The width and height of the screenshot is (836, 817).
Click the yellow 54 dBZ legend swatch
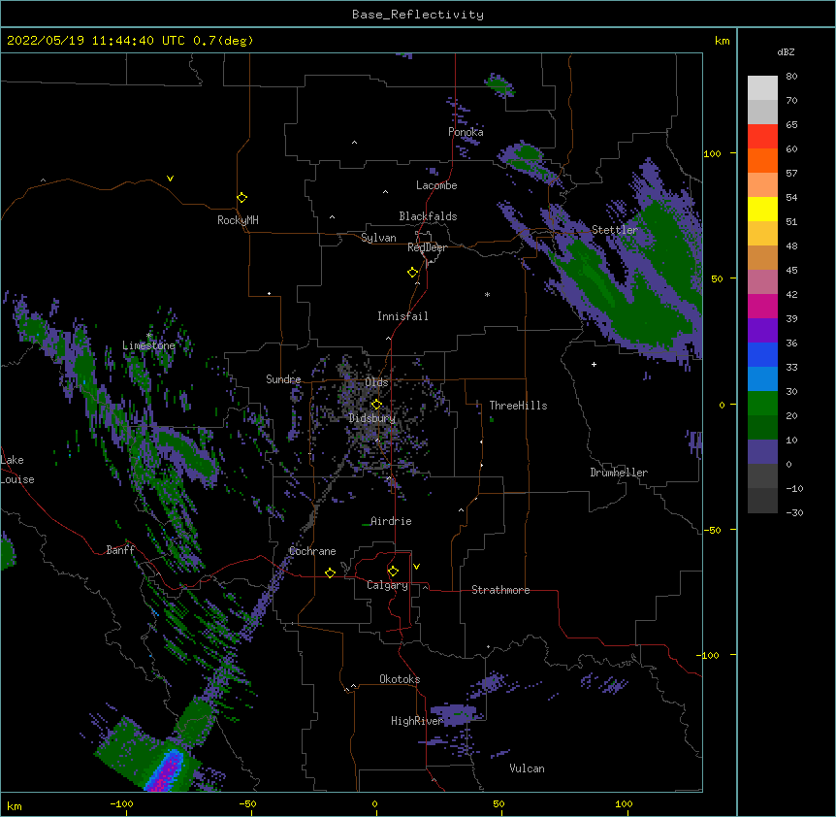[762, 209]
